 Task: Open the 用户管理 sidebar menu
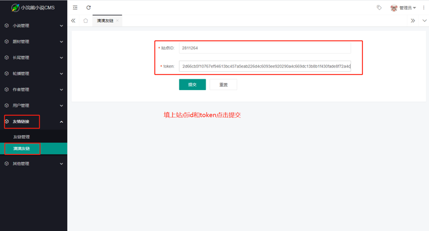click(34, 106)
